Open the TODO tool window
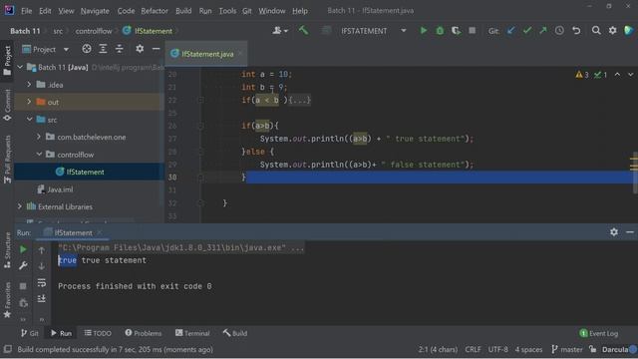The width and height of the screenshot is (638, 359). (x=98, y=333)
